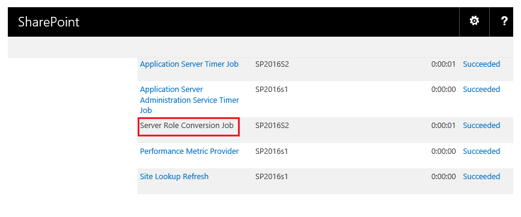Open the Settings gear menu
The height and width of the screenshot is (217, 521).
tap(474, 21)
